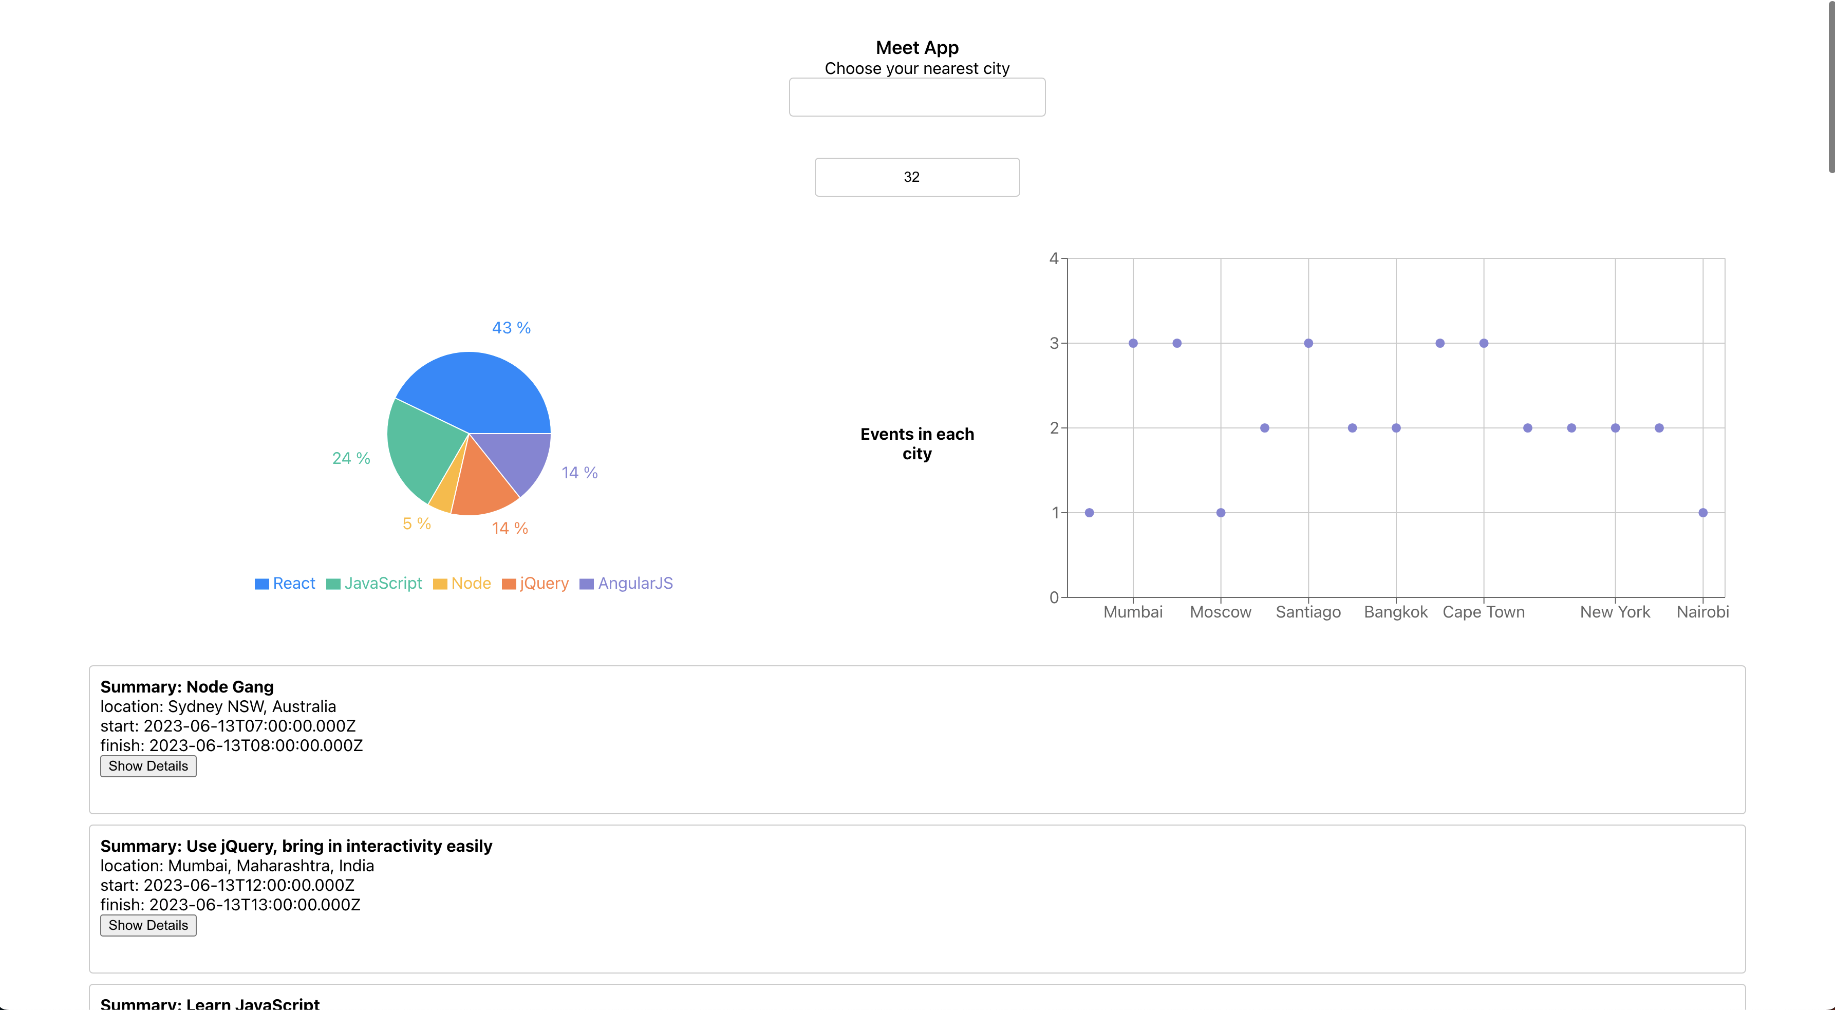Click the React legend color swatch

(261, 584)
